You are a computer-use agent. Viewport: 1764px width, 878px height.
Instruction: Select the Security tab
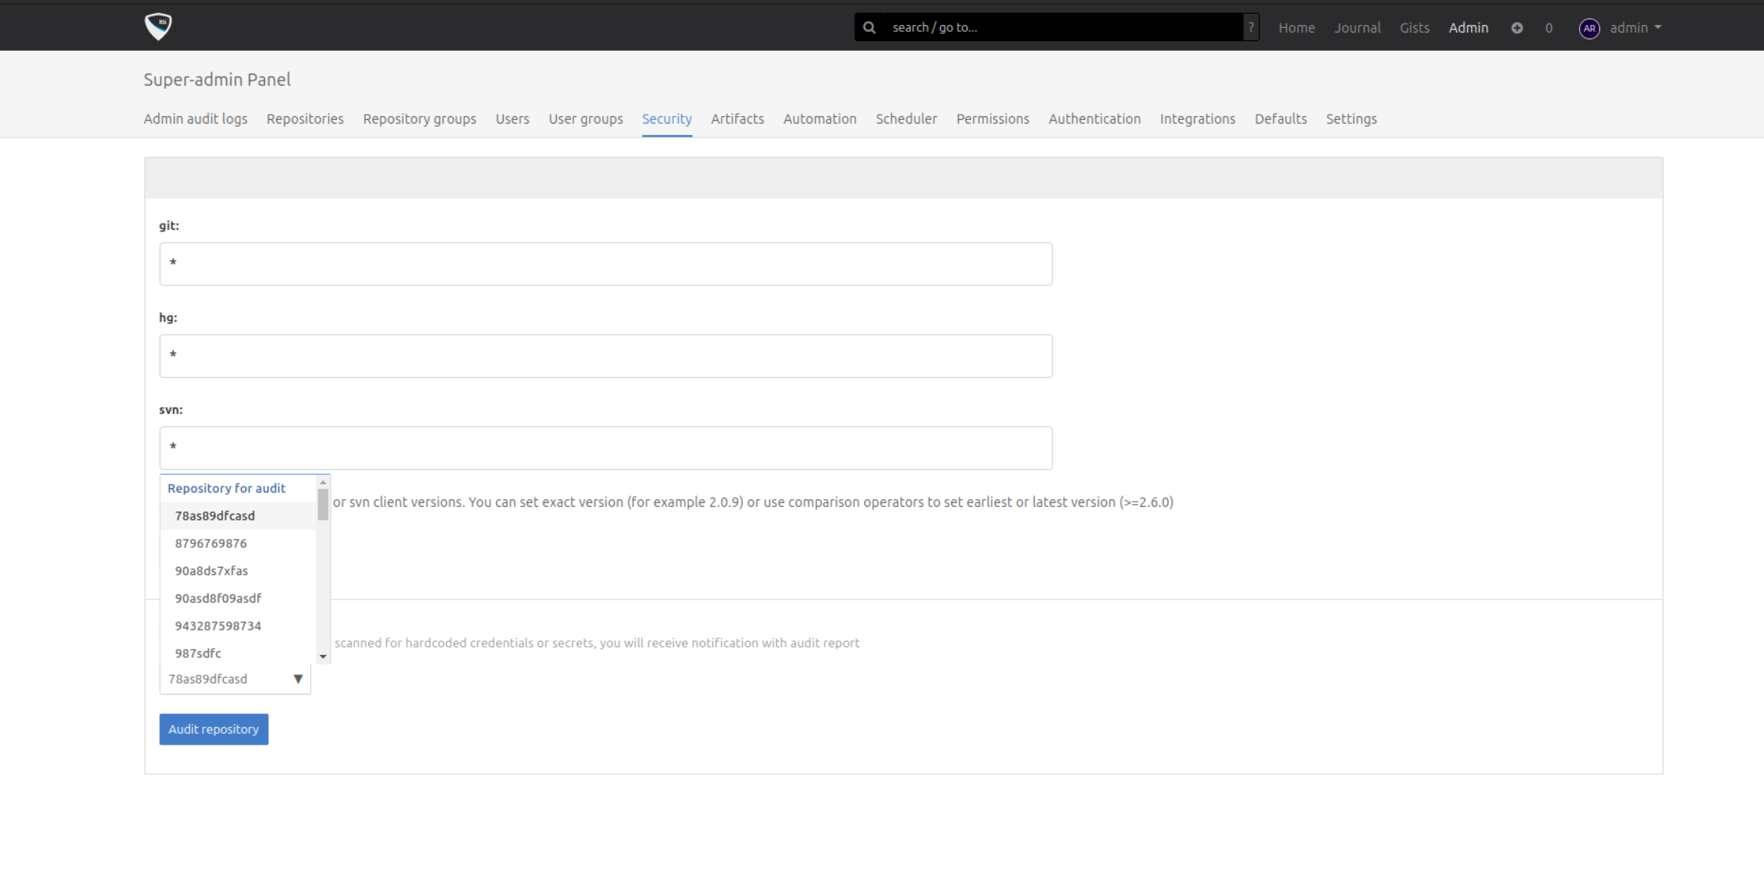[x=667, y=119]
